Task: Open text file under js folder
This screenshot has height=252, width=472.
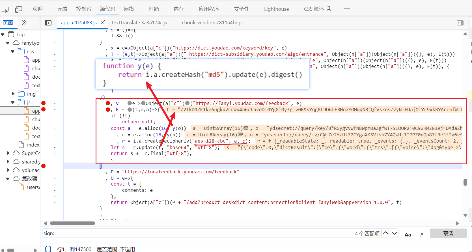Action: click(32, 136)
